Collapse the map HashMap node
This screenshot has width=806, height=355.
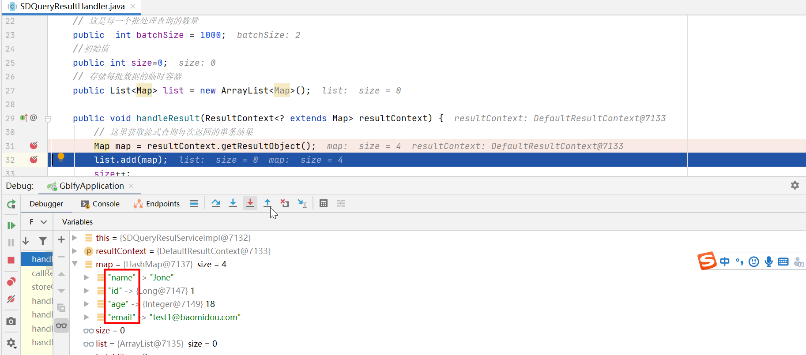[x=75, y=264]
